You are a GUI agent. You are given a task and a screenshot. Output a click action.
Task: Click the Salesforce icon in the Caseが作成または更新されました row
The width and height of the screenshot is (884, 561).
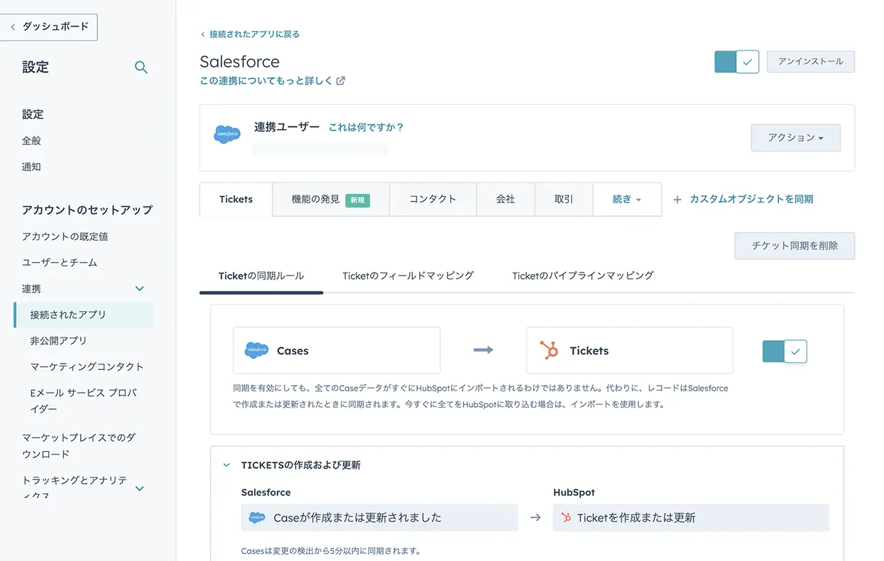pyautogui.click(x=257, y=518)
